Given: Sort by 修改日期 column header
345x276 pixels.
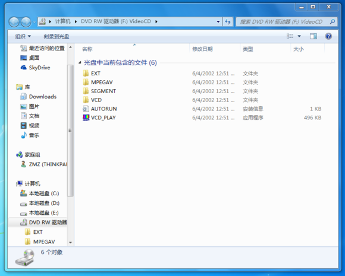Looking at the screenshot, I should [202, 49].
